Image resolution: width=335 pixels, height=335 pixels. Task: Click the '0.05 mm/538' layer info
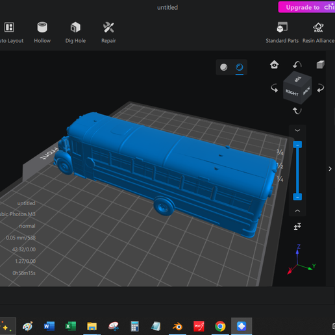click(x=21, y=238)
